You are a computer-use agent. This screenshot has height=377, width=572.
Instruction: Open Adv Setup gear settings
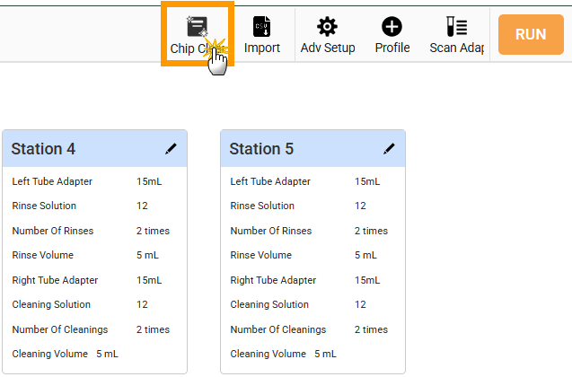coord(328,33)
